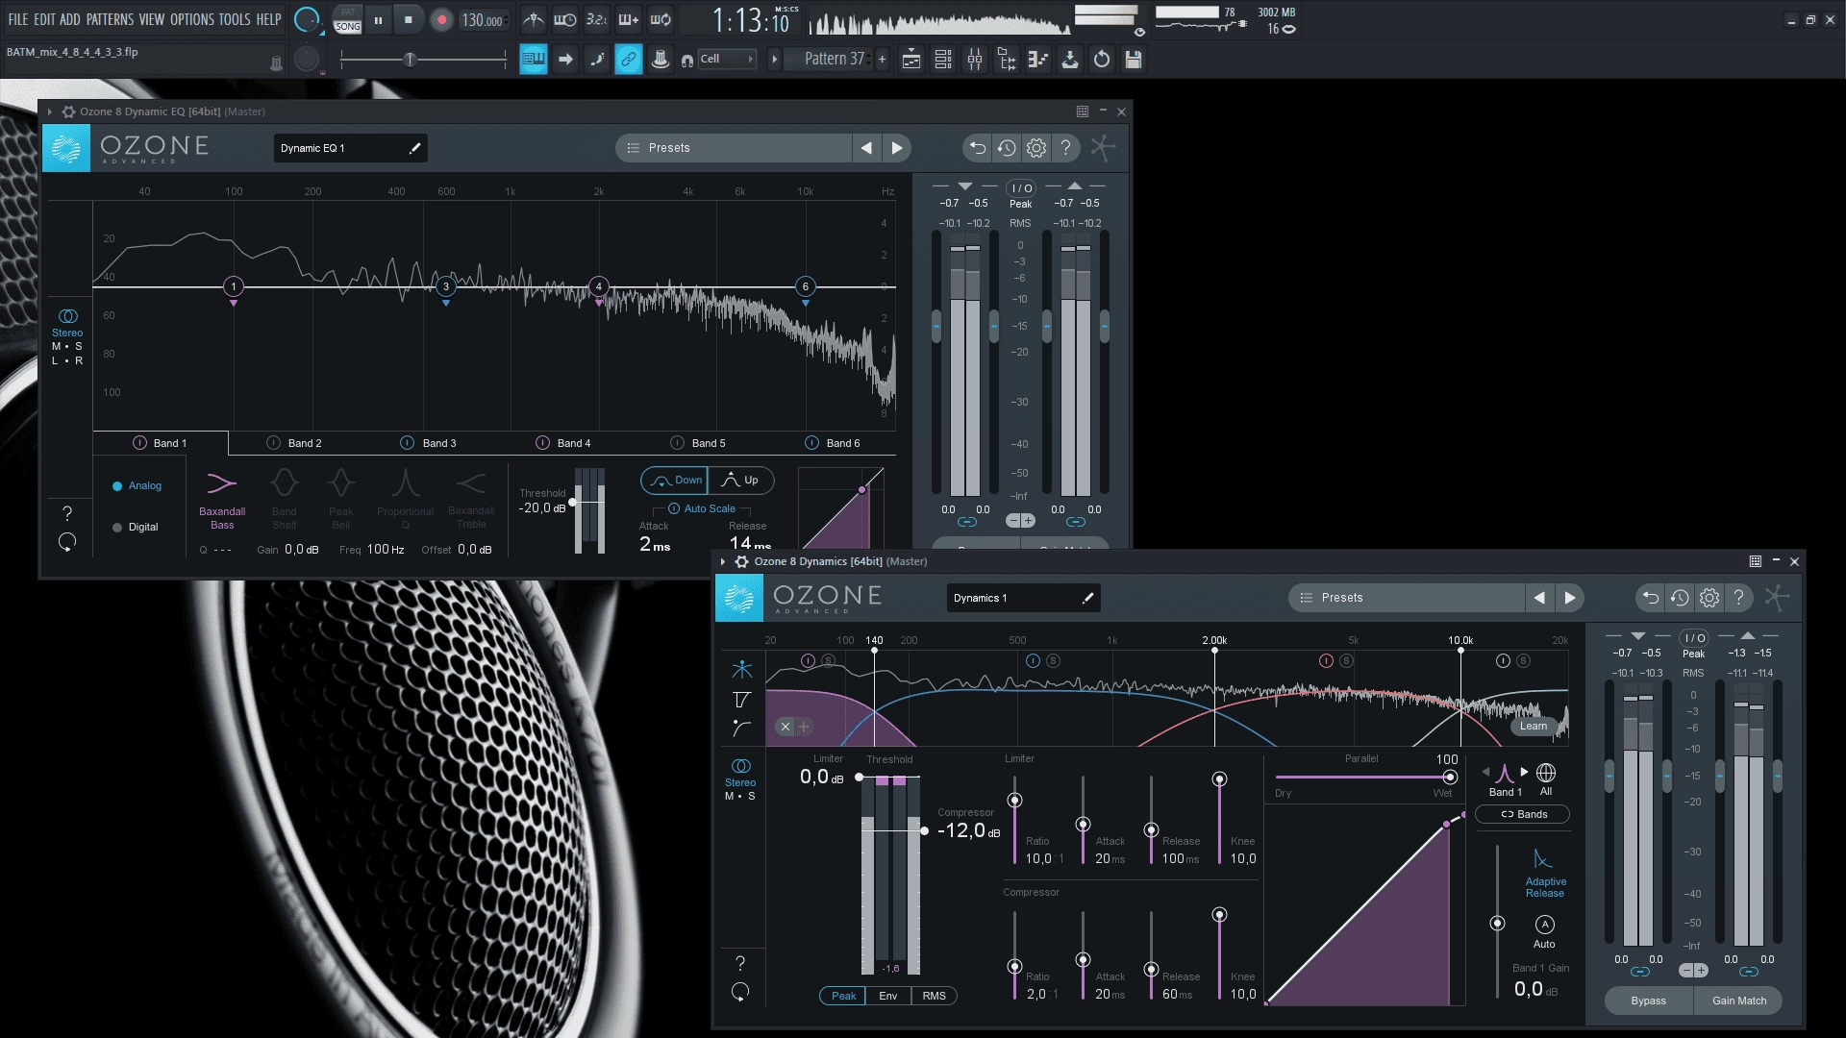
Task: Toggle Adaptive Release in Dynamics
Action: click(1544, 873)
